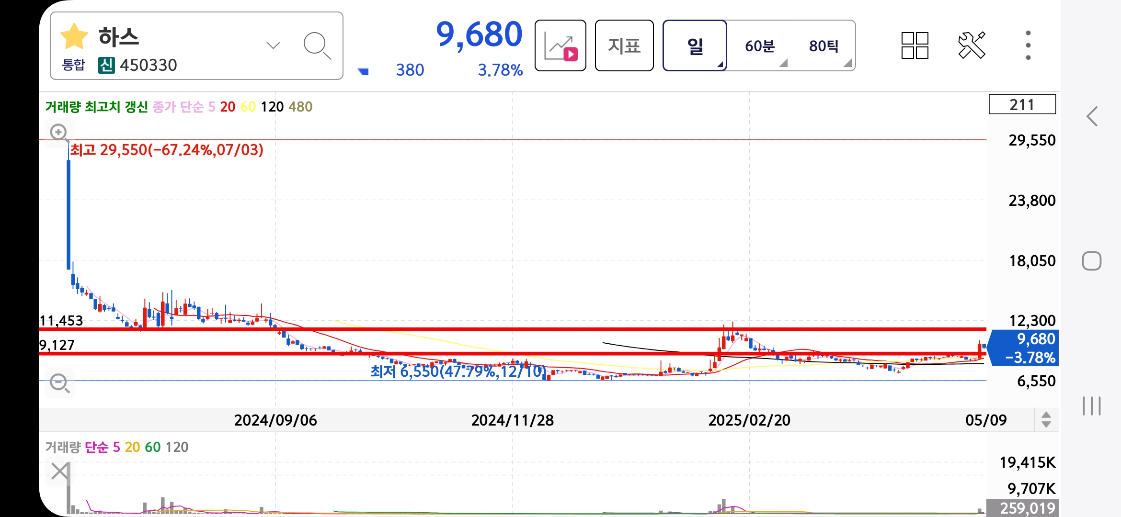Open 80틱 tick interval dropdown arrow
The height and width of the screenshot is (517, 1121).
pos(847,63)
